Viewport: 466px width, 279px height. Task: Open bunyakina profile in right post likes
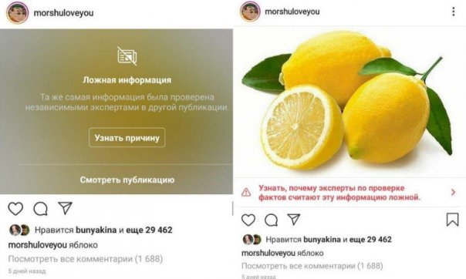pyautogui.click(x=322, y=239)
